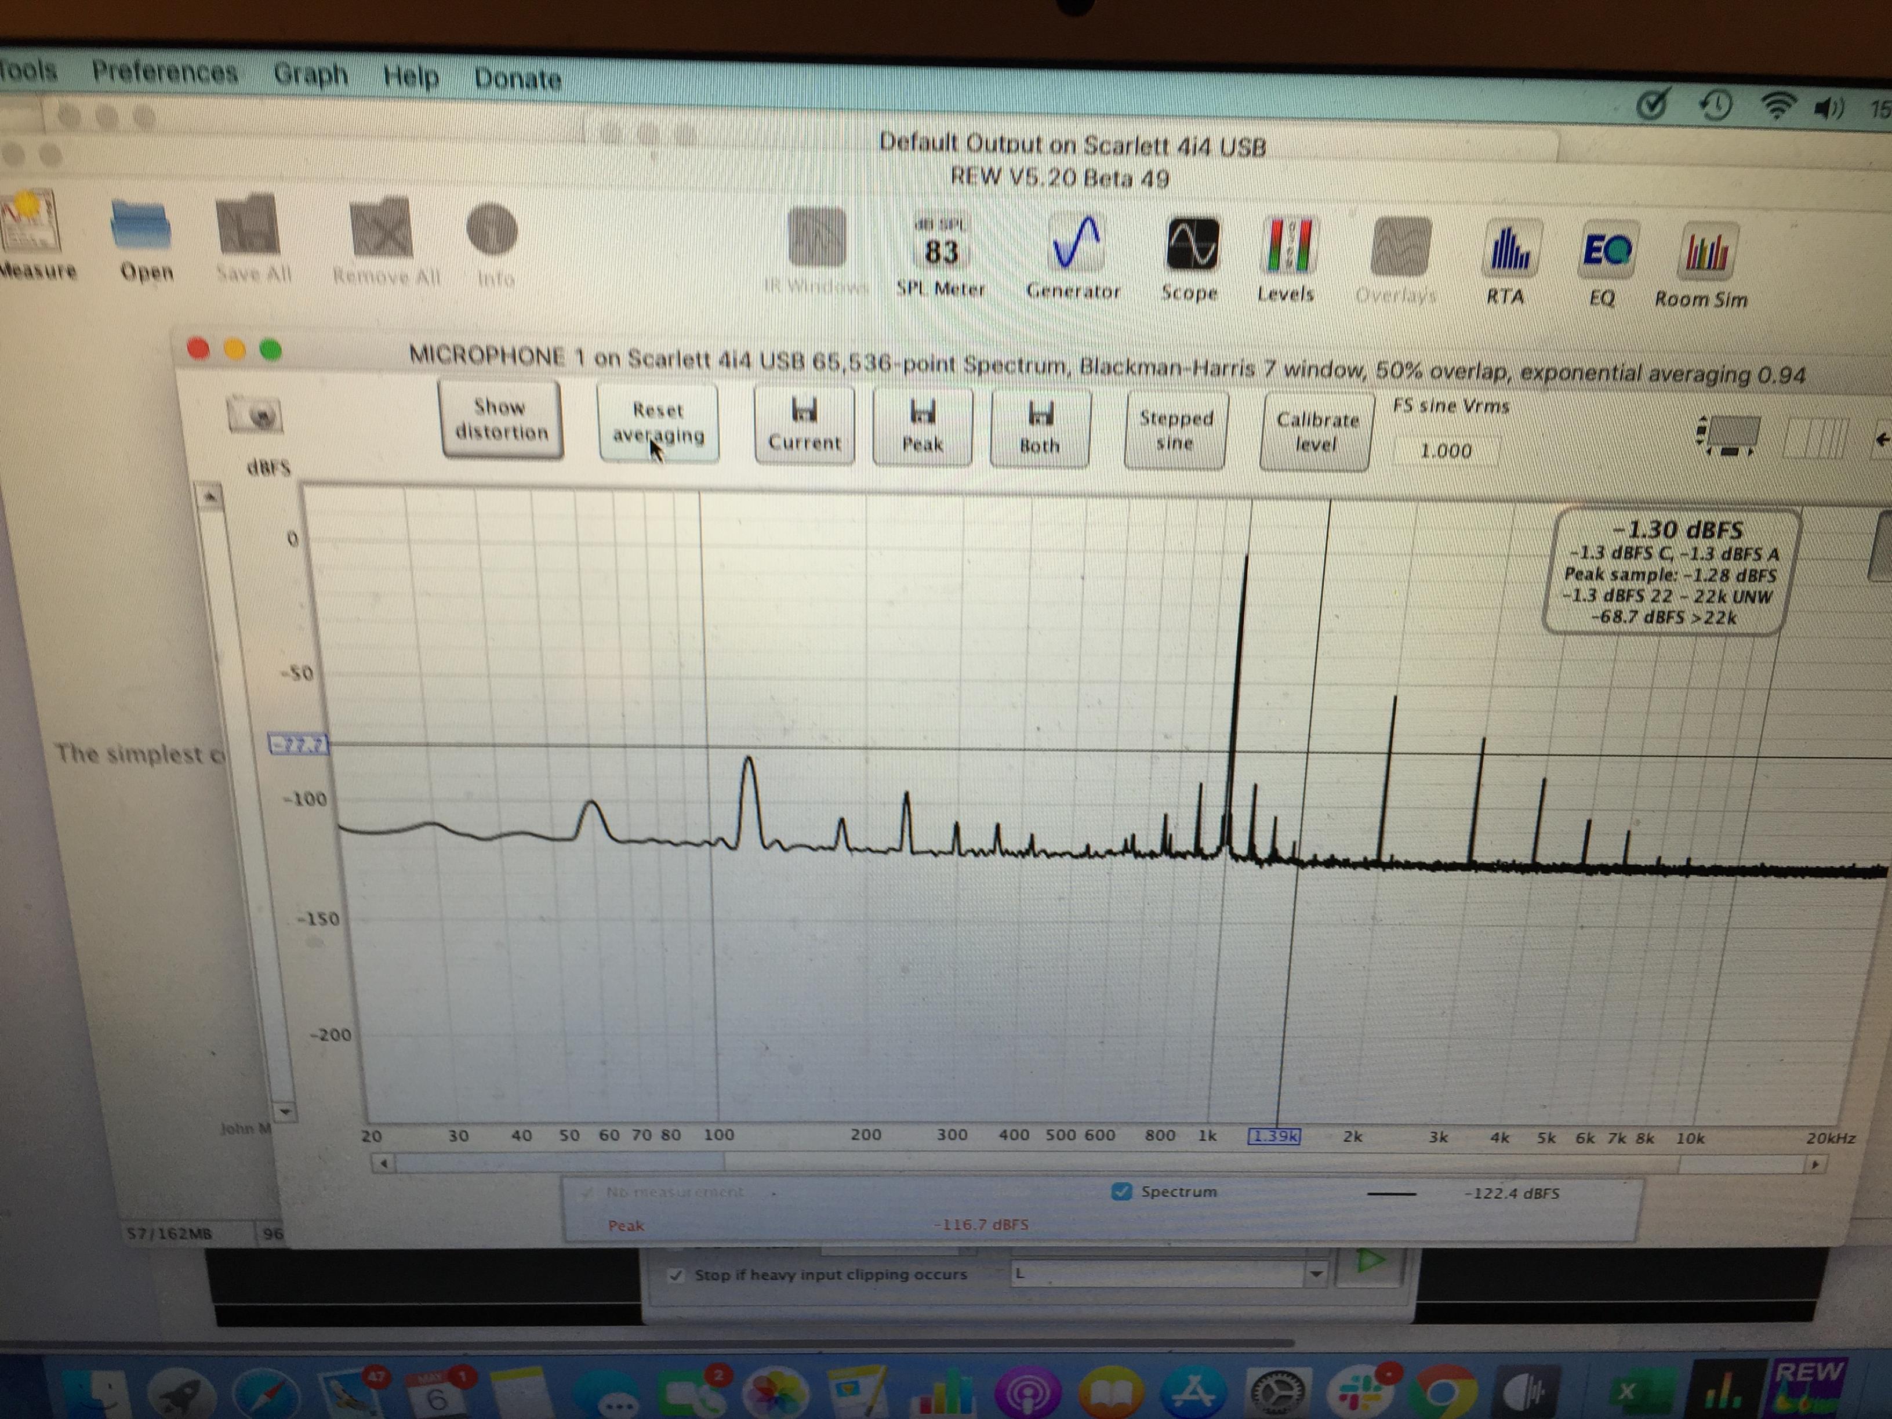
Task: Toggle the Spectrum trace checkbox
Action: pyautogui.click(x=1121, y=1192)
